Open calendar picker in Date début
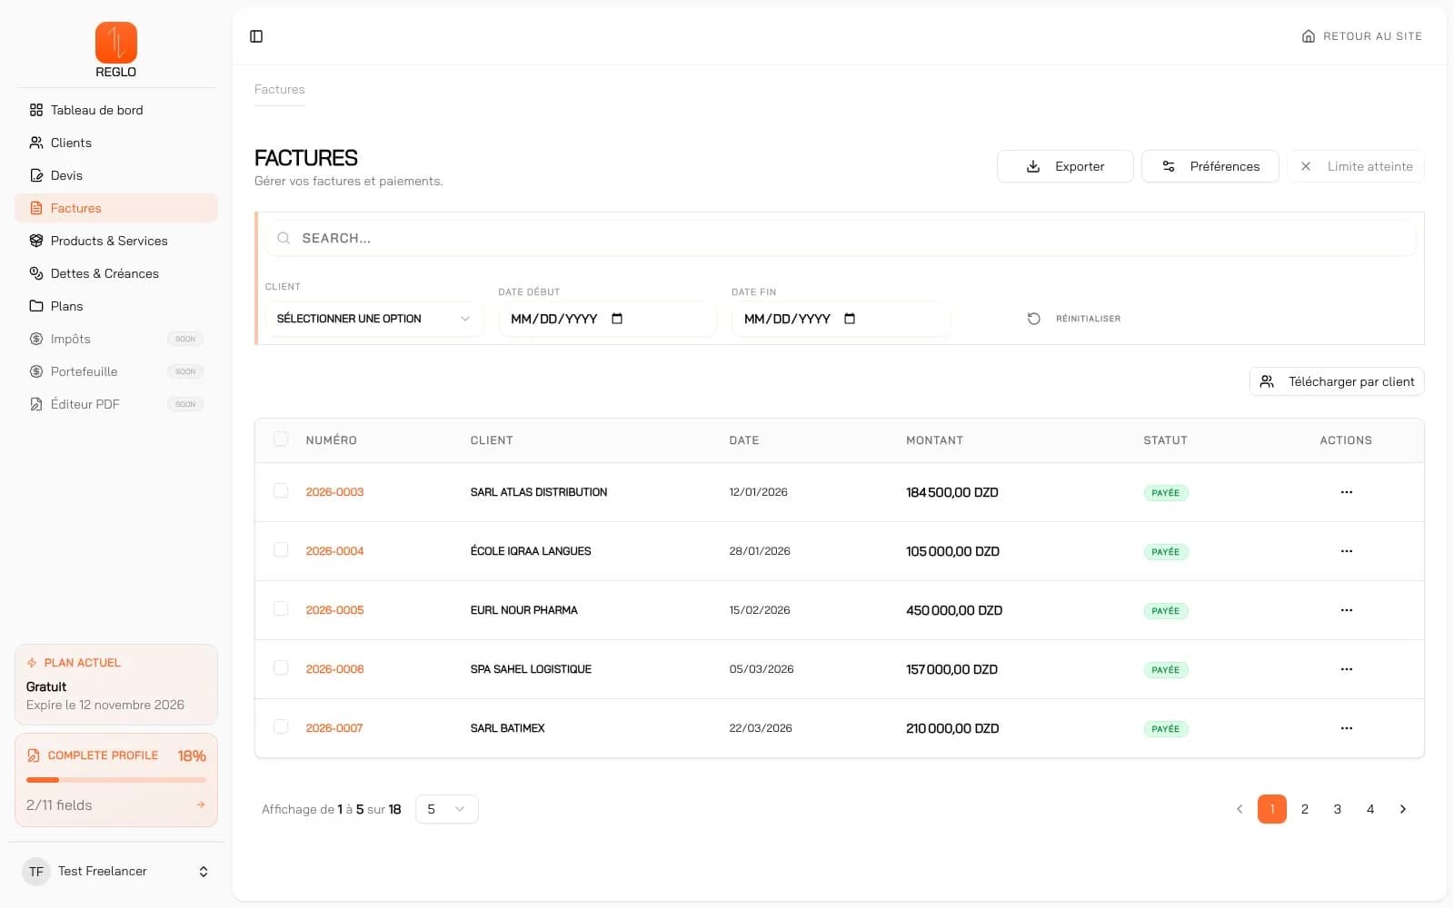The image size is (1454, 908). point(617,319)
